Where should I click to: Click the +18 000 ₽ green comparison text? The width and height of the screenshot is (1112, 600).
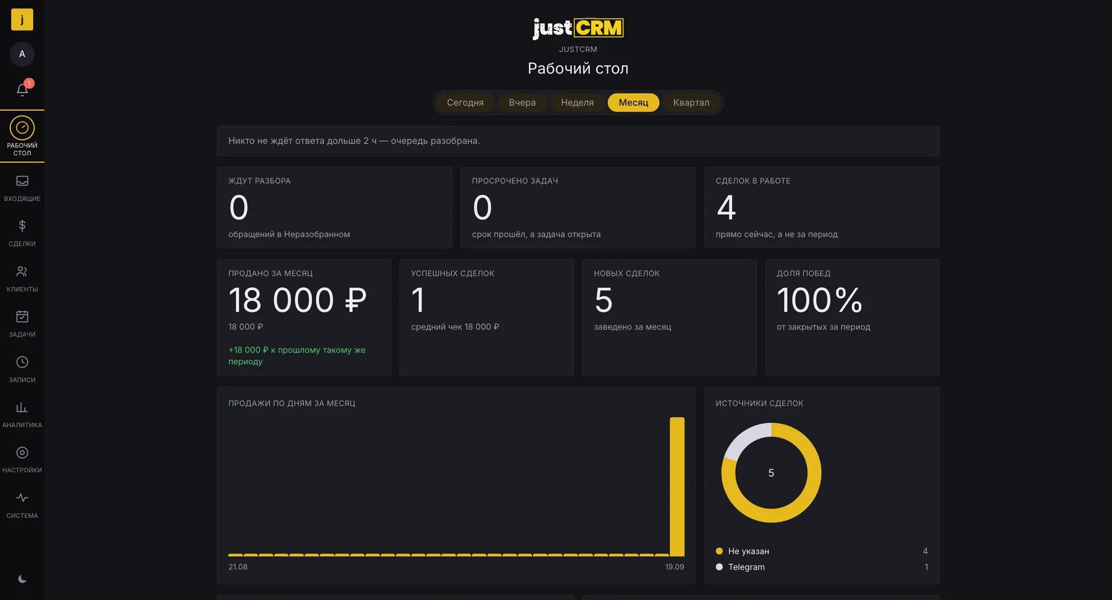pyautogui.click(x=297, y=356)
